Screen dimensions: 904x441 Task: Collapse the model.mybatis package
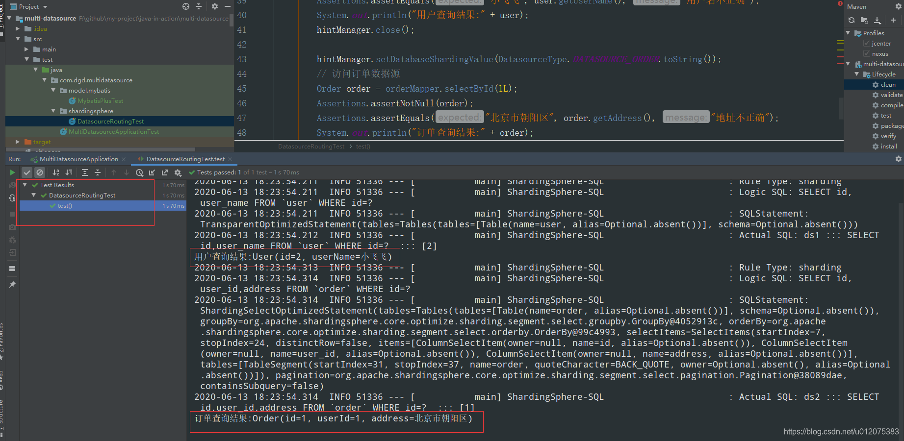pos(53,90)
